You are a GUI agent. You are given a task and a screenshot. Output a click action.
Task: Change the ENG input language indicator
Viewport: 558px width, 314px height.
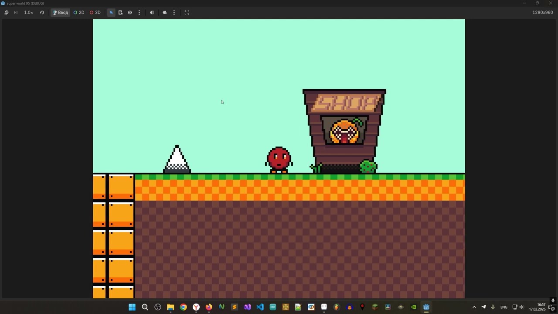point(504,307)
